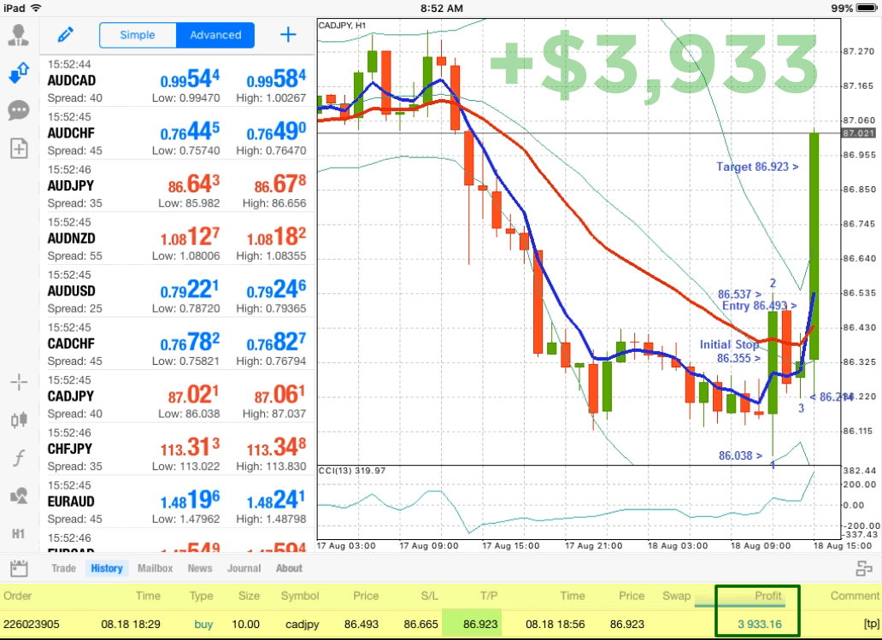Tap the Size column header
Viewport: 882px width, 640px height.
pyautogui.click(x=249, y=596)
